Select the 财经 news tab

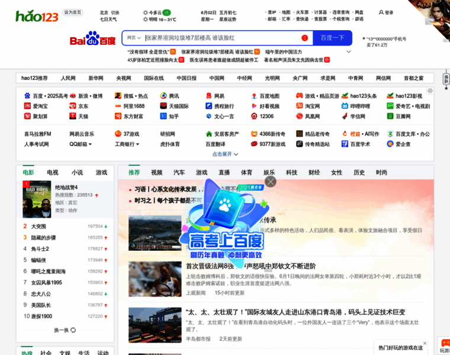(x=314, y=172)
